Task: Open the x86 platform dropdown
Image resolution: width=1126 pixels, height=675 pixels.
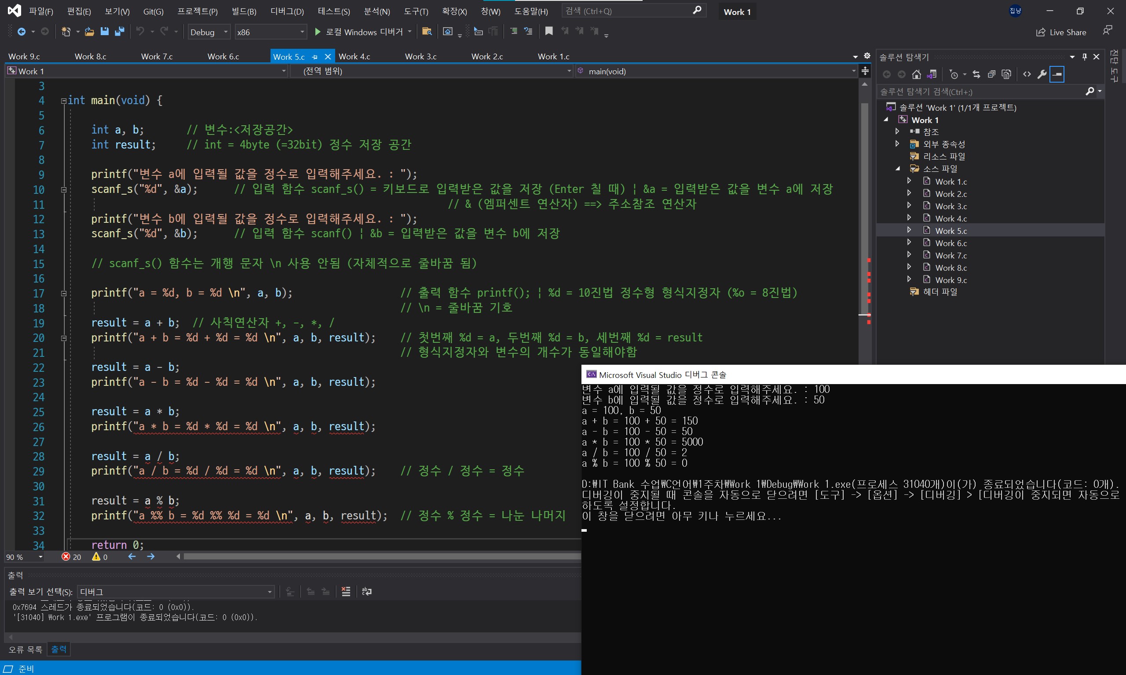Action: [271, 32]
